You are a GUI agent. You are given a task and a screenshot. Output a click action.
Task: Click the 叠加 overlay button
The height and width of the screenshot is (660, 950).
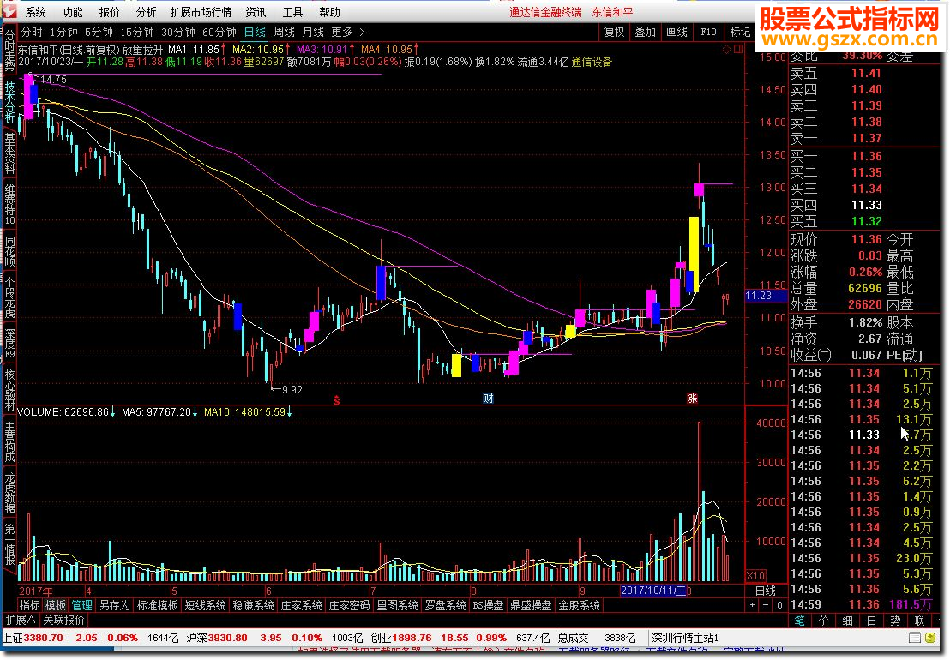pyautogui.click(x=646, y=32)
